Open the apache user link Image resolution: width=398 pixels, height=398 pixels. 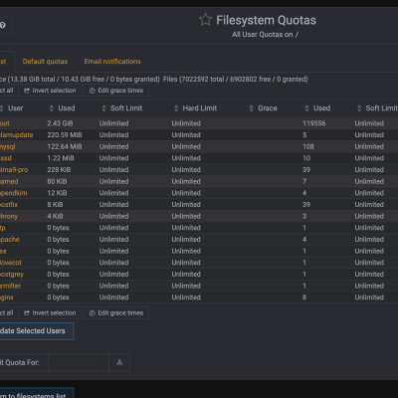tap(10, 240)
